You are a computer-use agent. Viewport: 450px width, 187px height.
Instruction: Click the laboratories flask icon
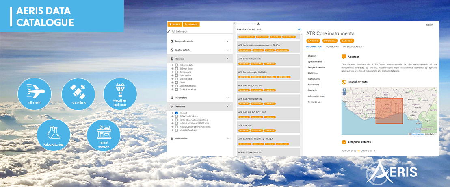pos(54,132)
